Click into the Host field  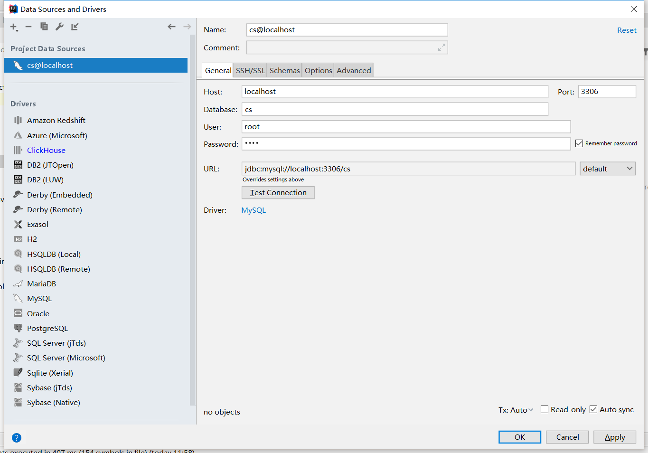click(395, 92)
